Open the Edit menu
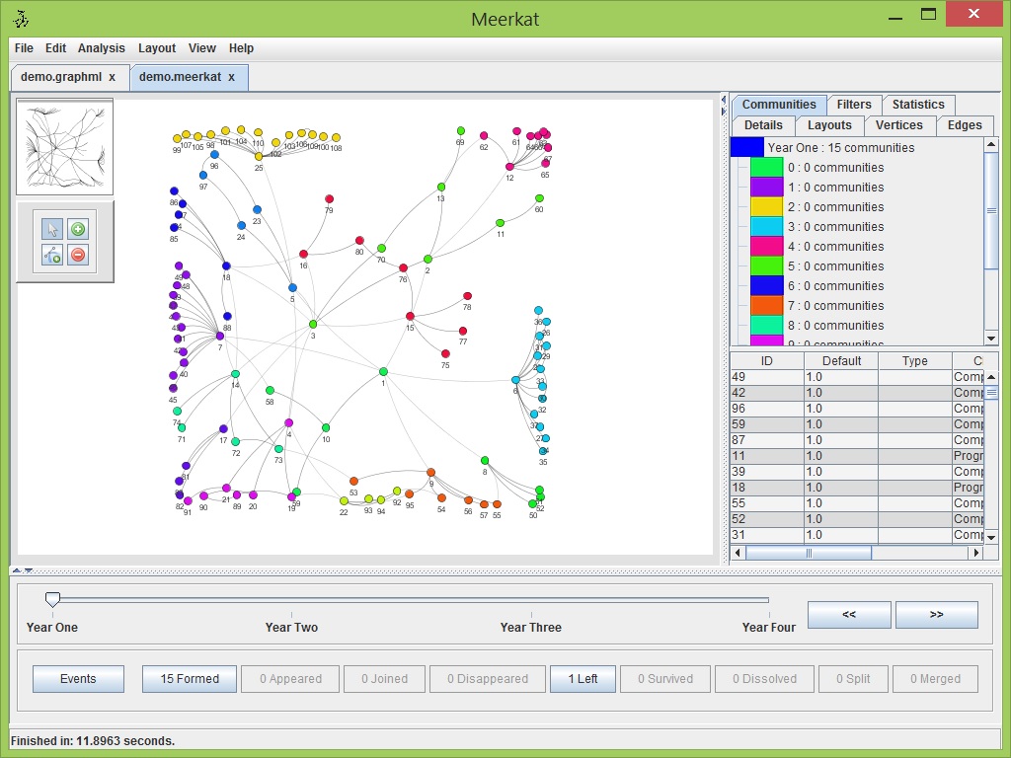 coord(55,48)
